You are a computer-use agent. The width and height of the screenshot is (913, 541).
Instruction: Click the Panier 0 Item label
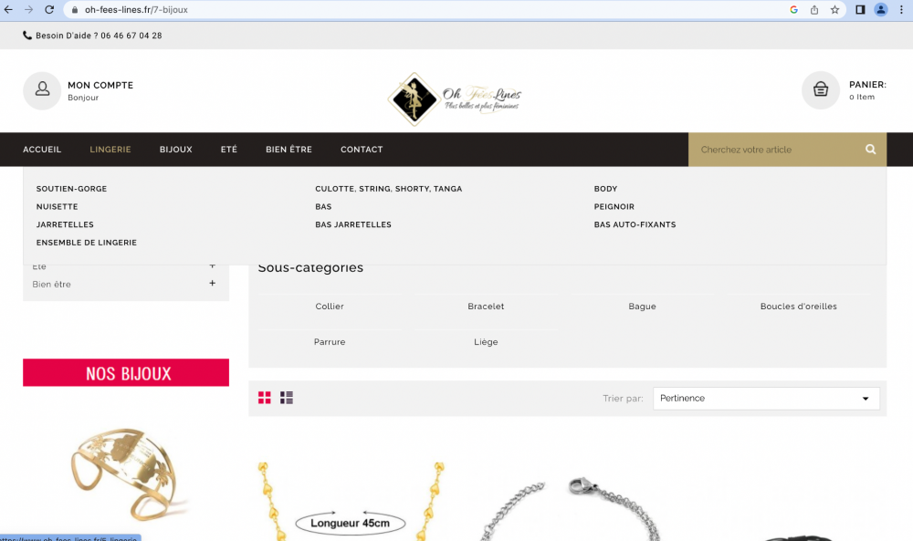click(x=867, y=90)
